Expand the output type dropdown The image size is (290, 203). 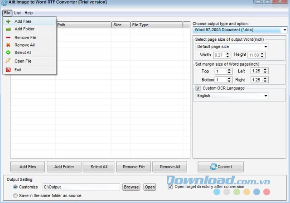tap(284, 30)
